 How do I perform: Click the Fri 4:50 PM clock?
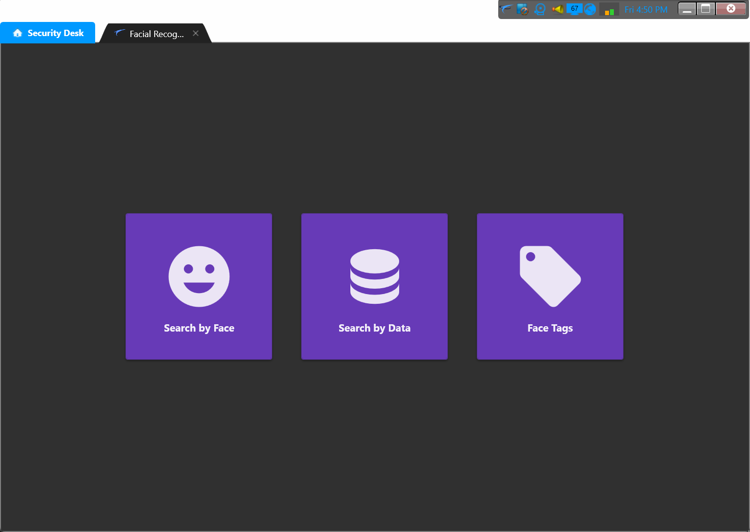click(x=646, y=10)
